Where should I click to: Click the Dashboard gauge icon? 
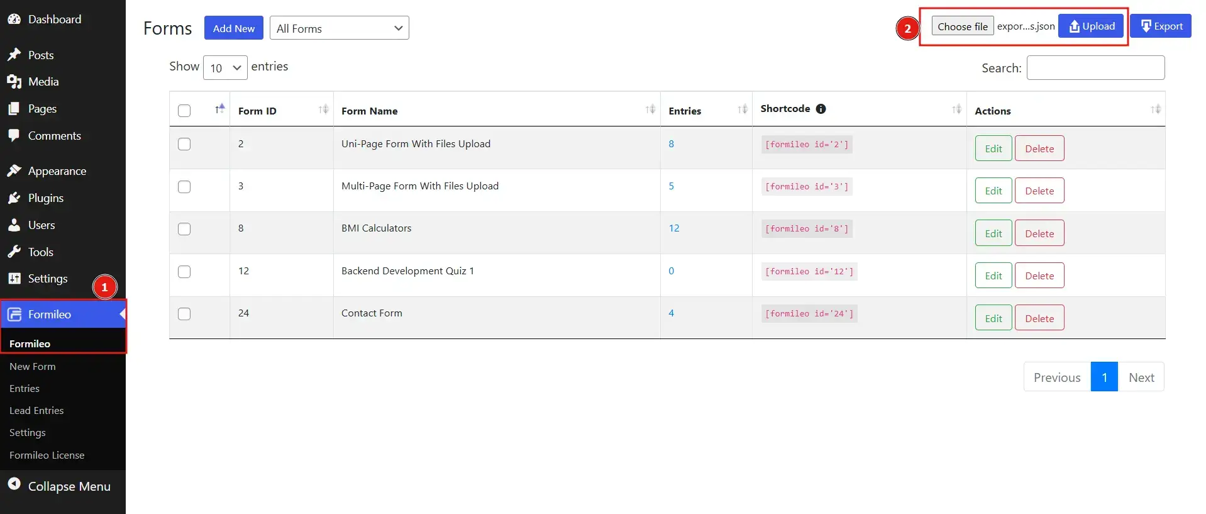(x=14, y=20)
